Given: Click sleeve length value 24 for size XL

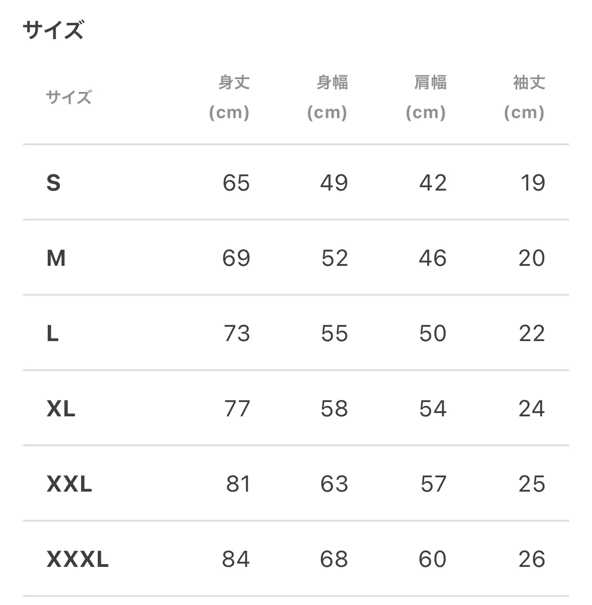Looking at the screenshot, I should pyautogui.click(x=531, y=409).
